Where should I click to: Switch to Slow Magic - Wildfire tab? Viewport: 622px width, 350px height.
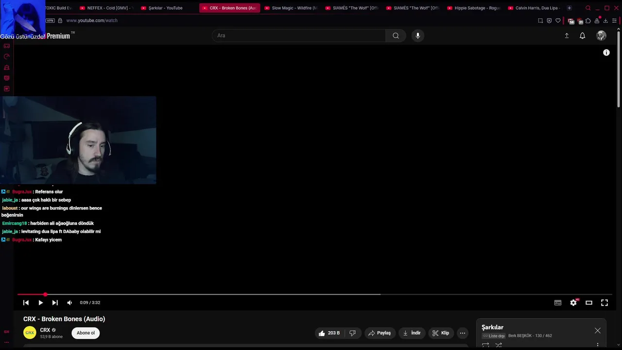(x=291, y=8)
